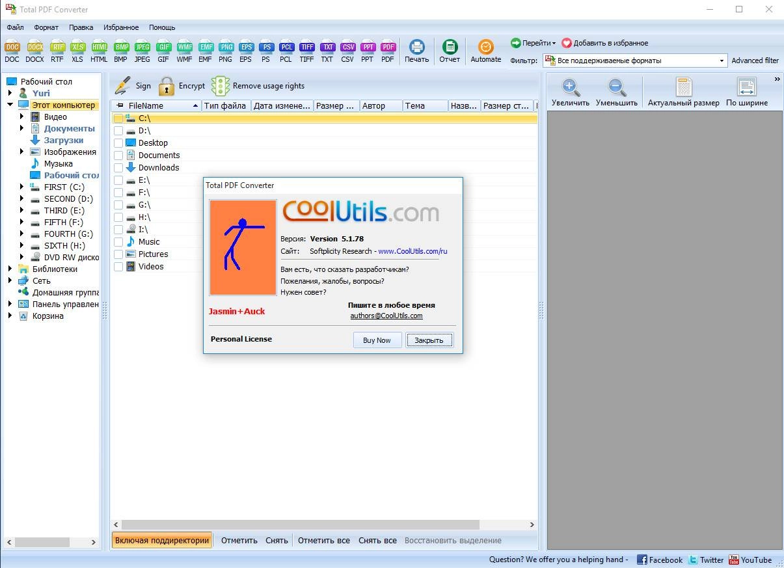Expand SECOND (D:) drive

pos(21,198)
